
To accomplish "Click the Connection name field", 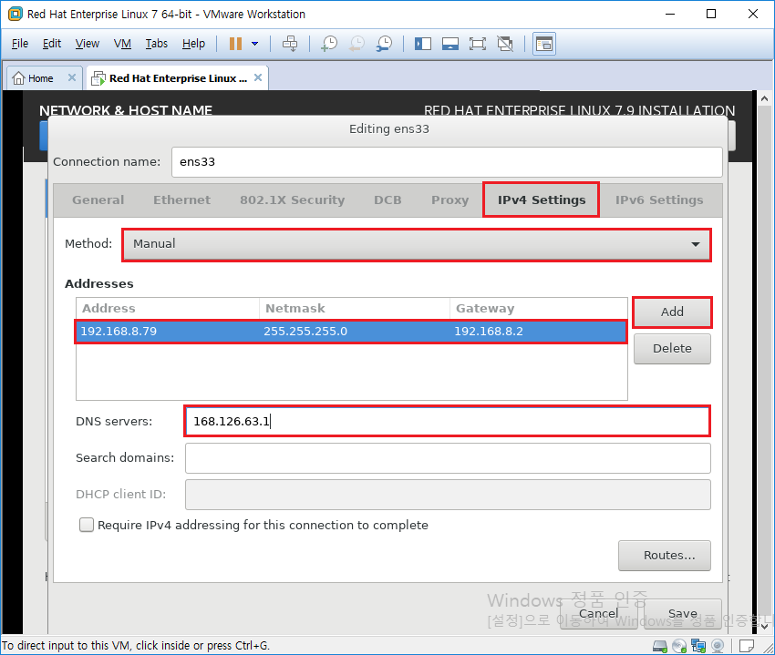I will tap(447, 162).
